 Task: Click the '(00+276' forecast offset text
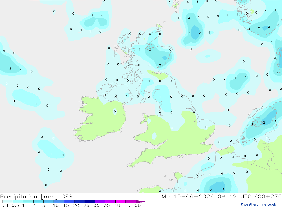268,197
